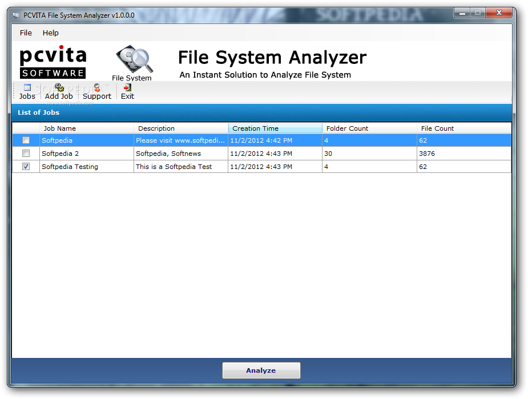Click description 'Please visit www.softpedi...'
The width and height of the screenshot is (528, 399).
pyautogui.click(x=181, y=140)
